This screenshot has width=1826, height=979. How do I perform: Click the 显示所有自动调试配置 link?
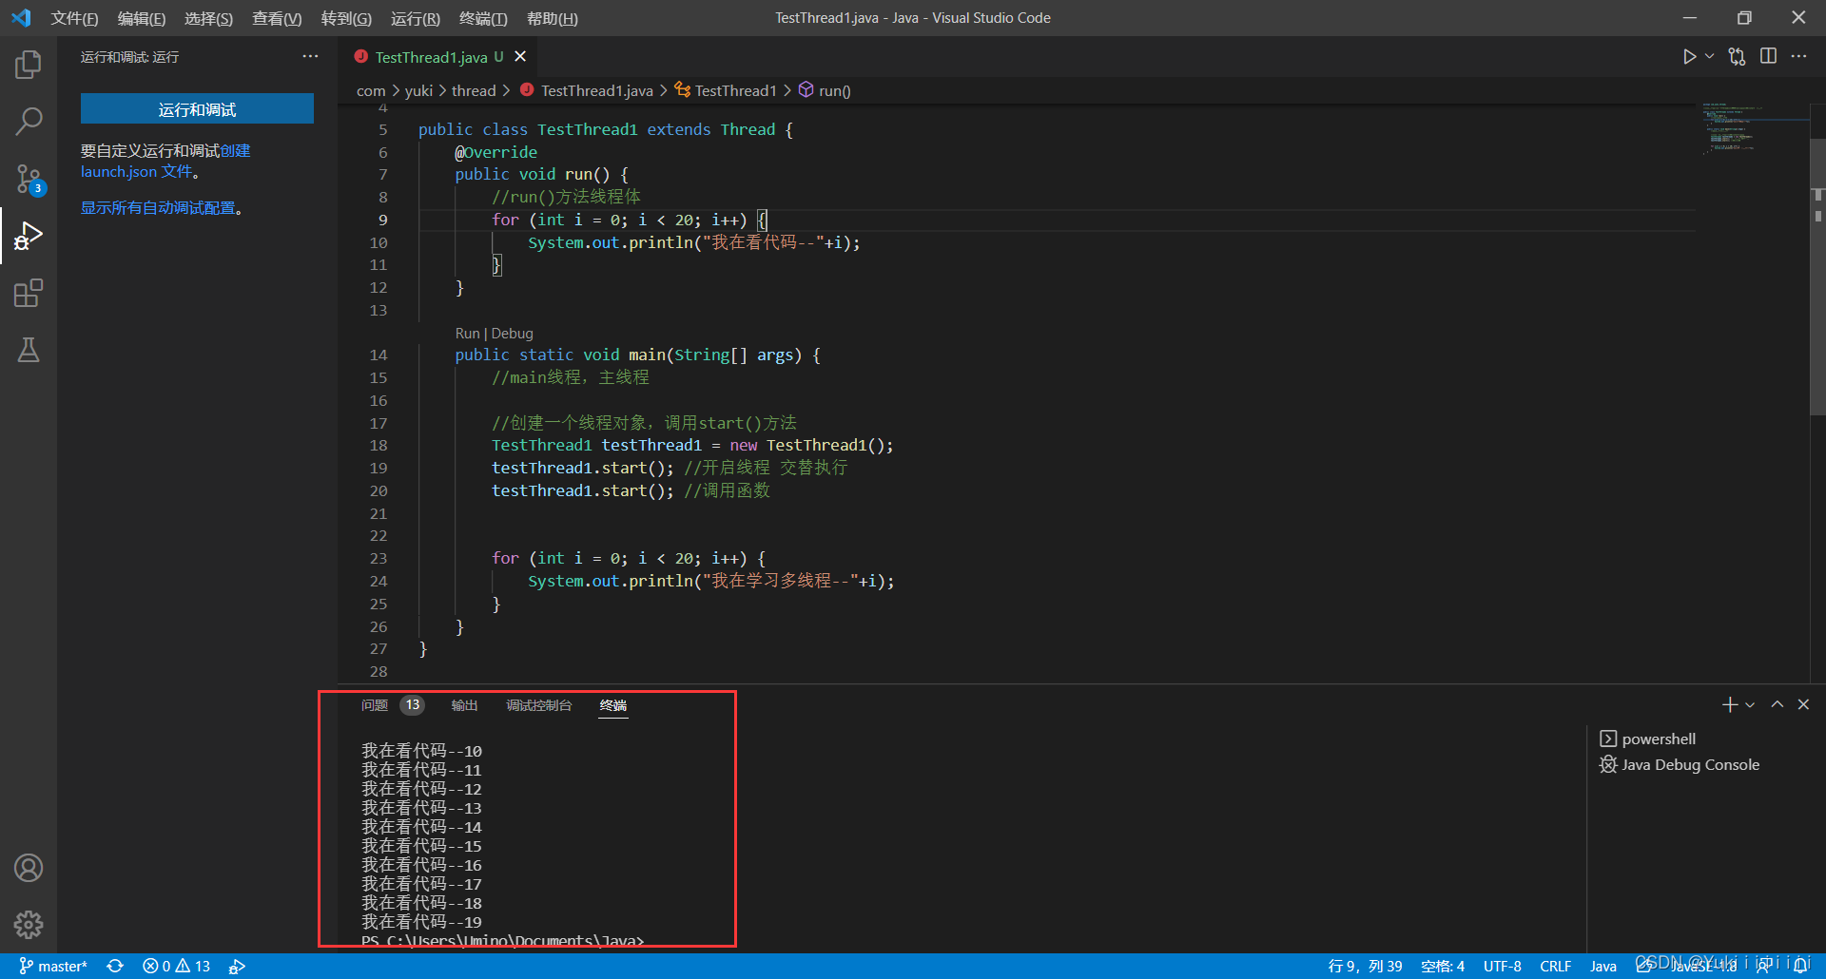pyautogui.click(x=158, y=207)
